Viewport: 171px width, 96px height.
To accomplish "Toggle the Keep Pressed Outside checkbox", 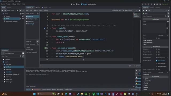I will click(157, 69).
